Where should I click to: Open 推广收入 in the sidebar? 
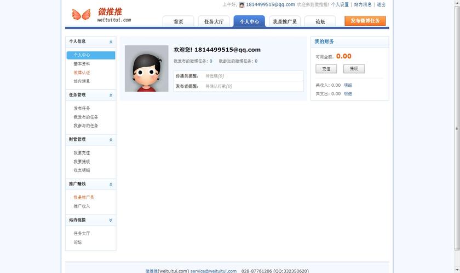point(82,206)
